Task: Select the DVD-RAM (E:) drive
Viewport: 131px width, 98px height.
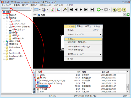Action: point(21,27)
